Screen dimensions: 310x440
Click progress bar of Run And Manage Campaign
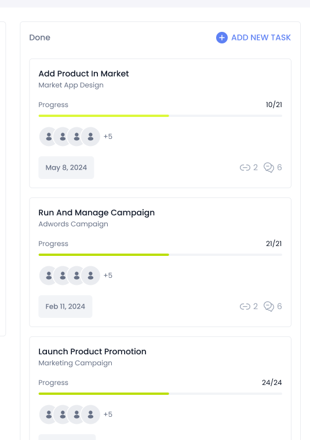pos(161,255)
